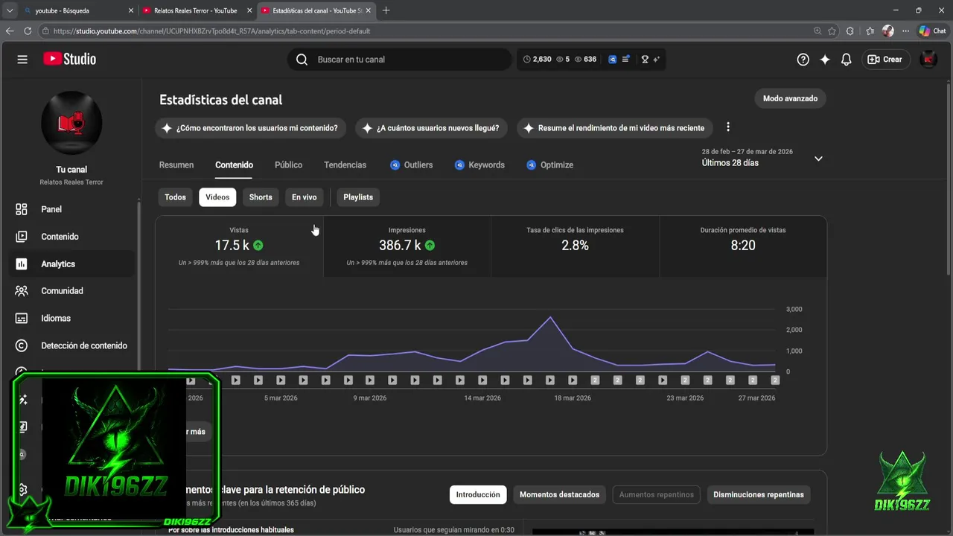Open a new browser tab
Image resolution: width=953 pixels, height=536 pixels.
pyautogui.click(x=386, y=10)
